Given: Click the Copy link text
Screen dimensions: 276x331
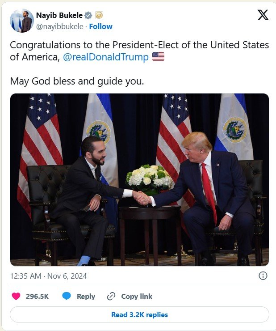Looking at the screenshot, I should tap(137, 296).
